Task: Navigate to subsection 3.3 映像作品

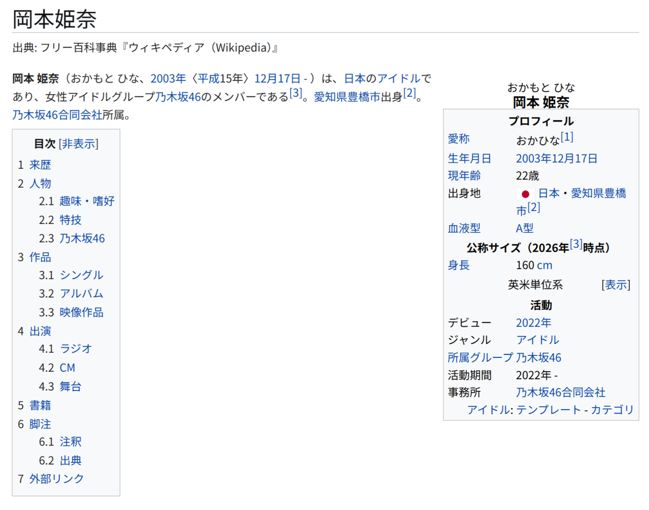Action: (x=82, y=312)
